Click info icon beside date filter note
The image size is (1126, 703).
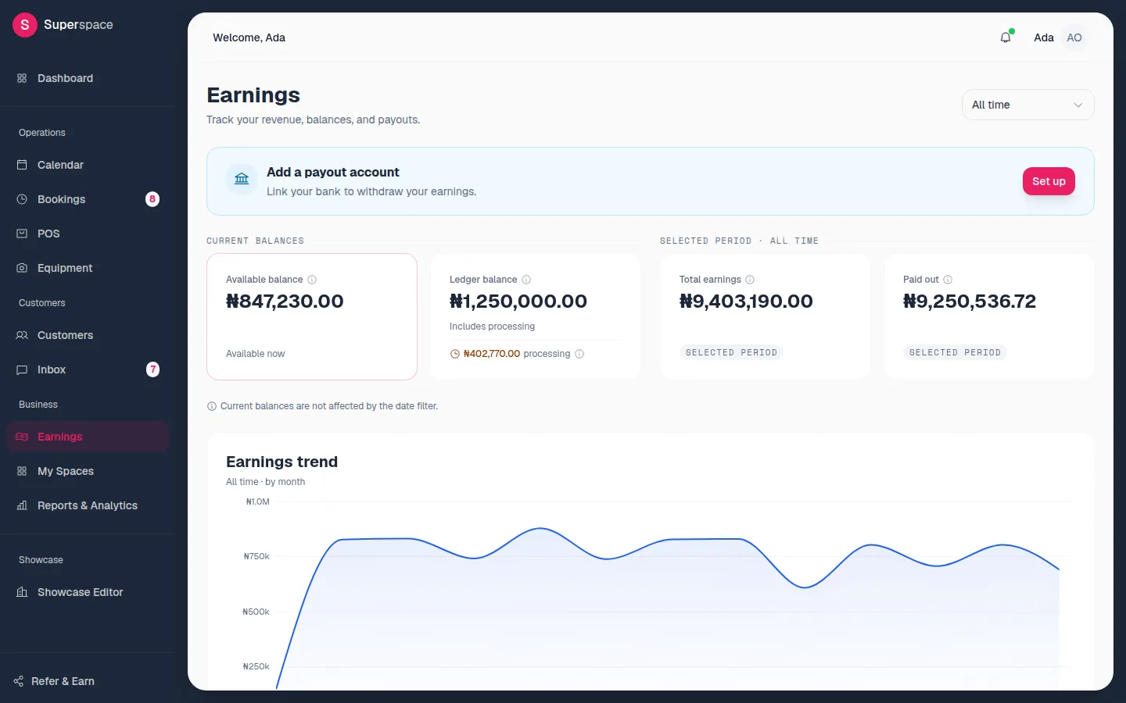212,406
